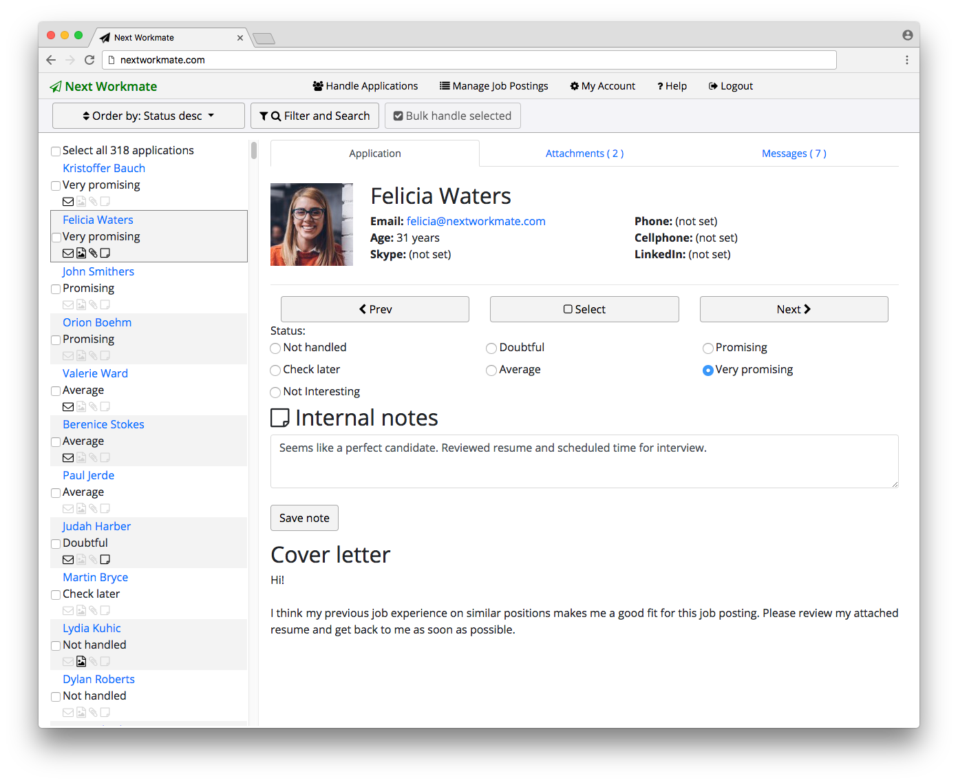Viewport: 958px width, 783px height.
Task: Click envelope icon under Judah Harber
Action: tap(68, 560)
